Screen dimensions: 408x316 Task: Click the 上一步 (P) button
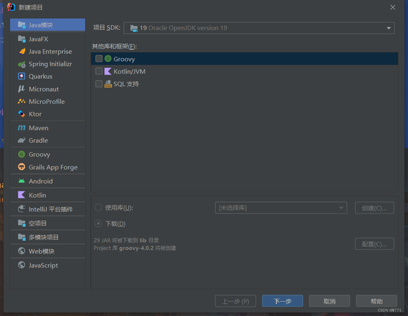[x=236, y=301]
